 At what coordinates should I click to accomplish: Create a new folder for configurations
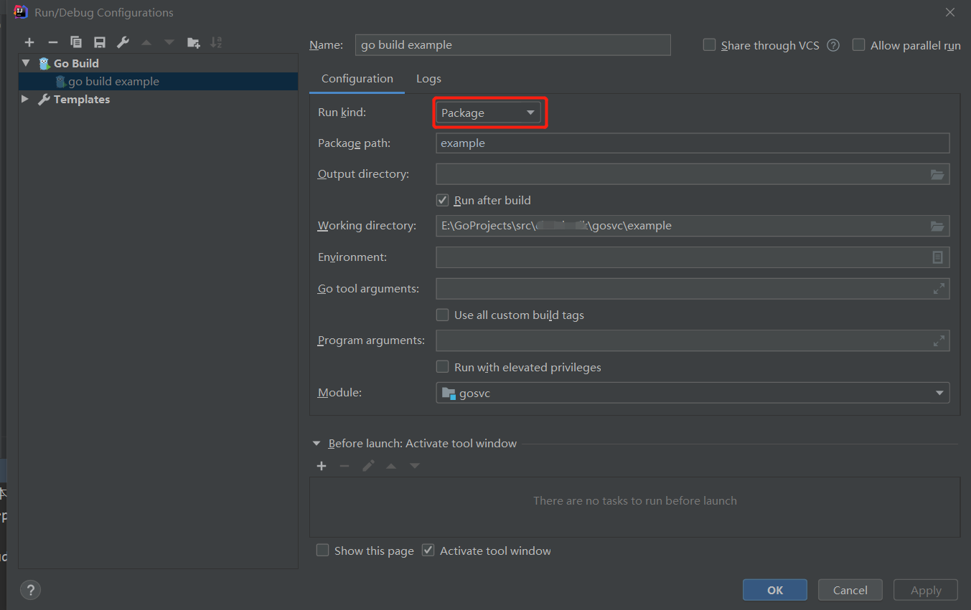193,42
